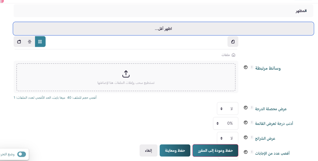
Task: Open help icon for أقصى عدد من الإجابات
Action: pos(245,152)
